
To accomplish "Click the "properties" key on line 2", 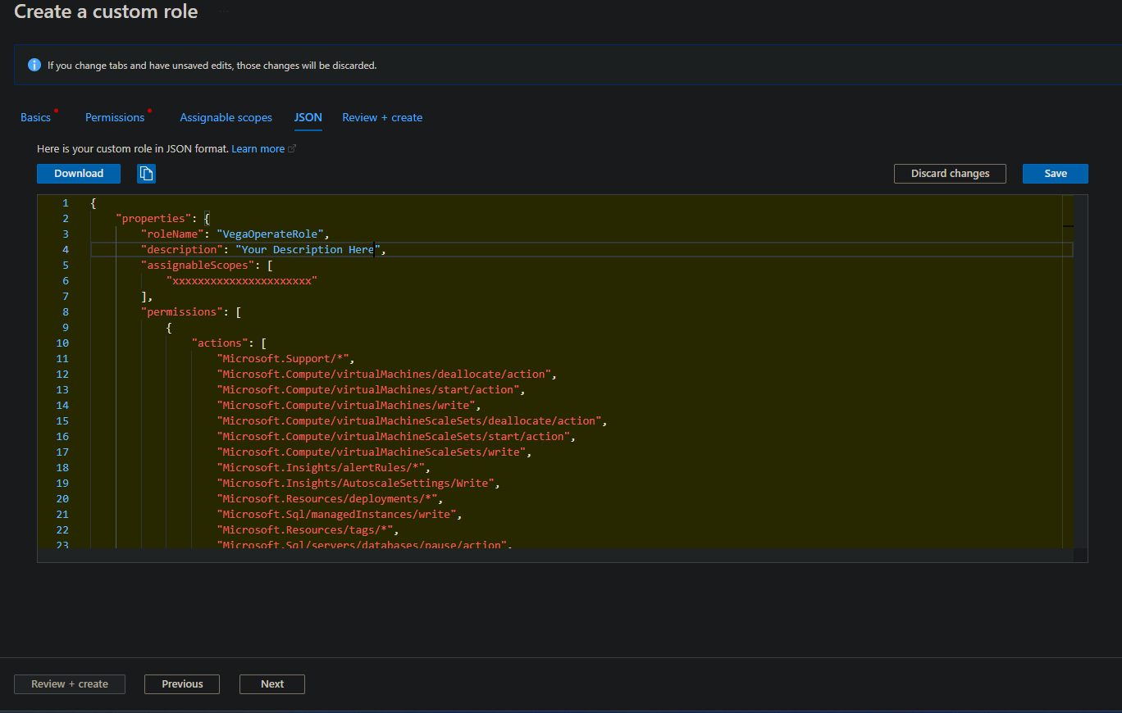I will pos(154,218).
